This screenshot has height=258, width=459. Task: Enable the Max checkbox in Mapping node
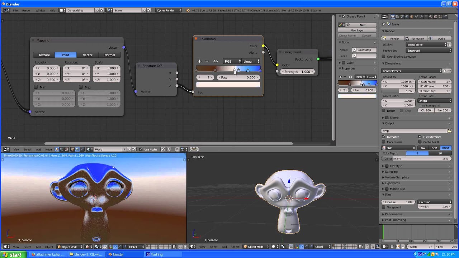click(81, 87)
